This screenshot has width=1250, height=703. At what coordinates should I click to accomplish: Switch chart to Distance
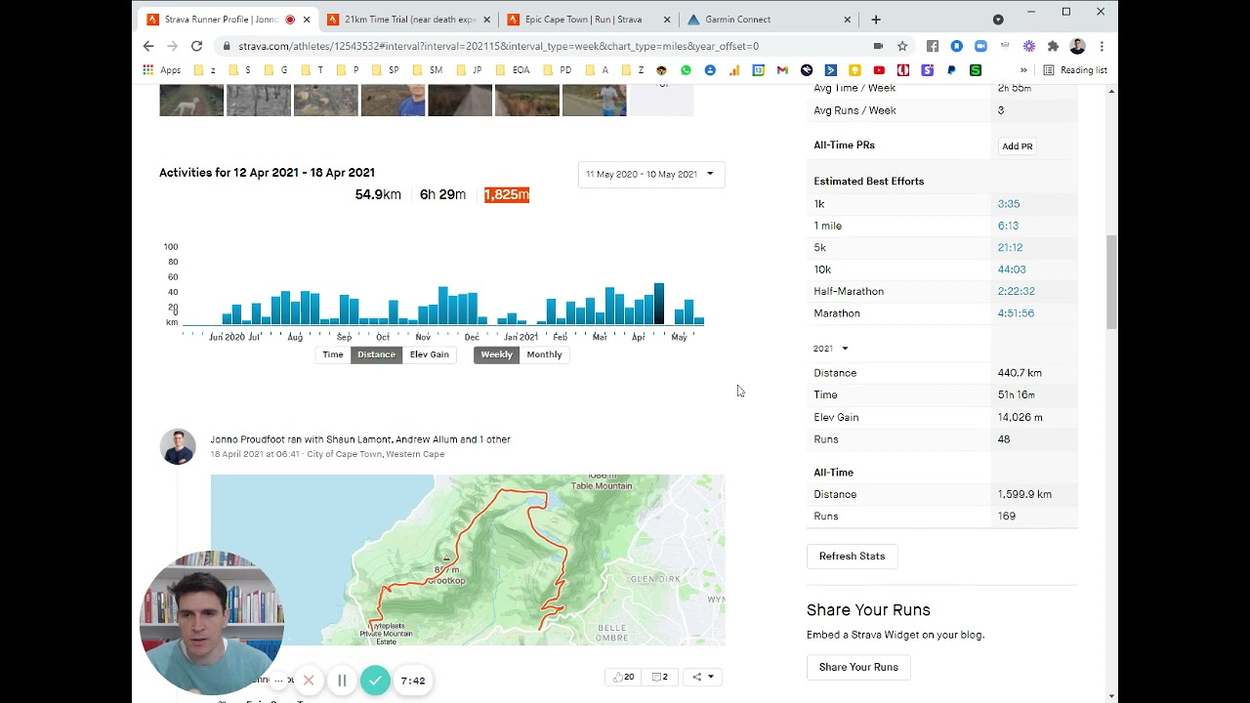(x=376, y=354)
